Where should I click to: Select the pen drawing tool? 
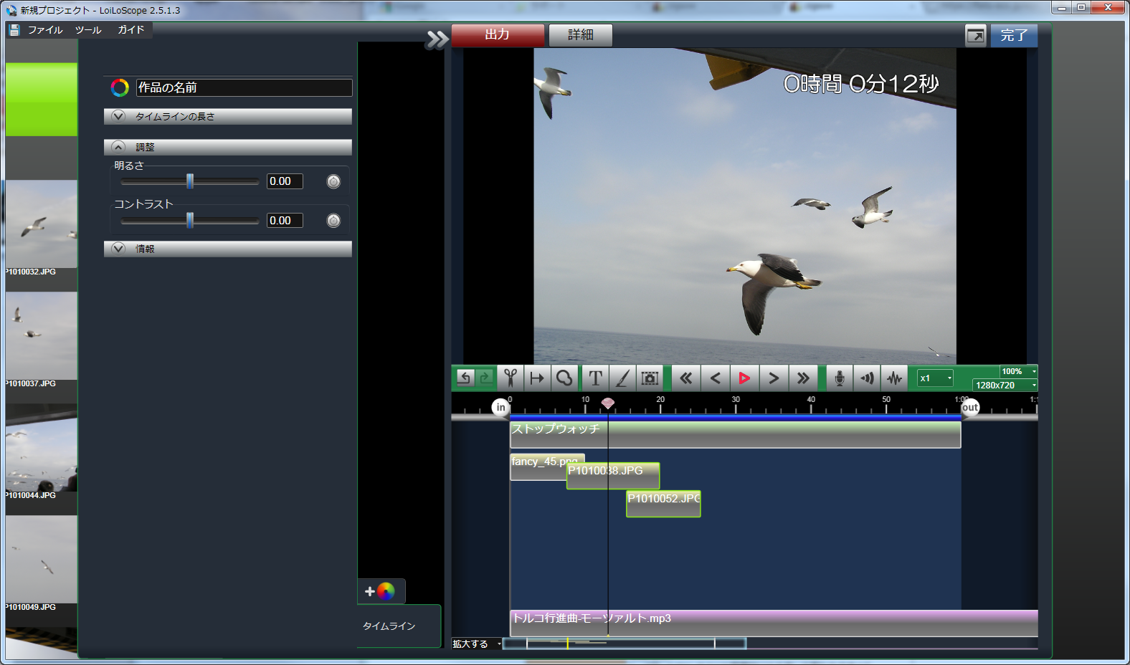tap(622, 378)
